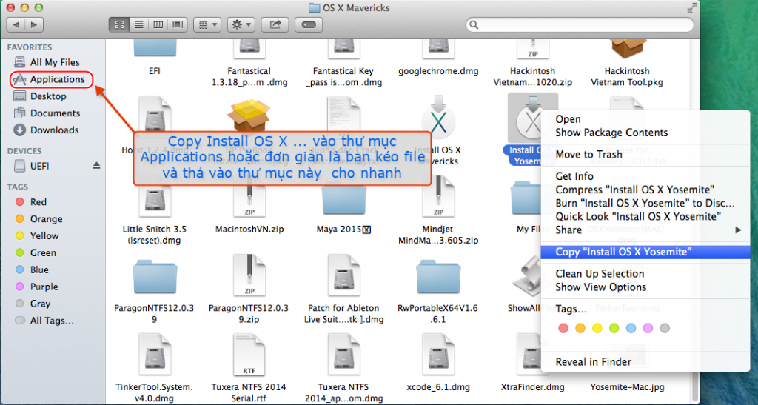This screenshot has width=758, height=405.
Task: Switch to Cover Flow view
Action: (x=178, y=24)
